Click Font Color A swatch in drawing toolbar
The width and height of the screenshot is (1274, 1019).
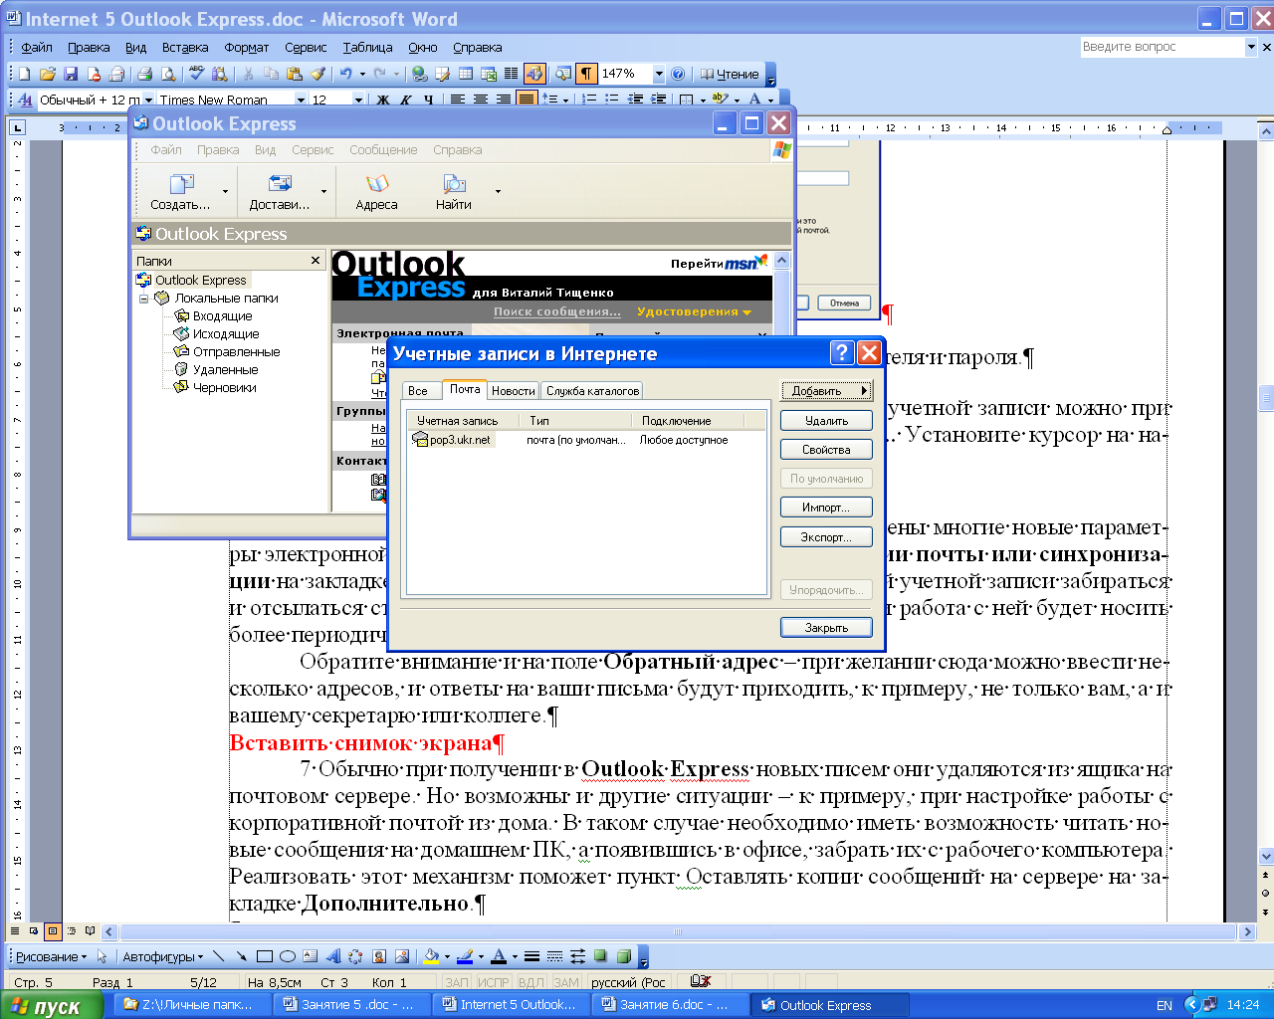pyautogui.click(x=499, y=956)
